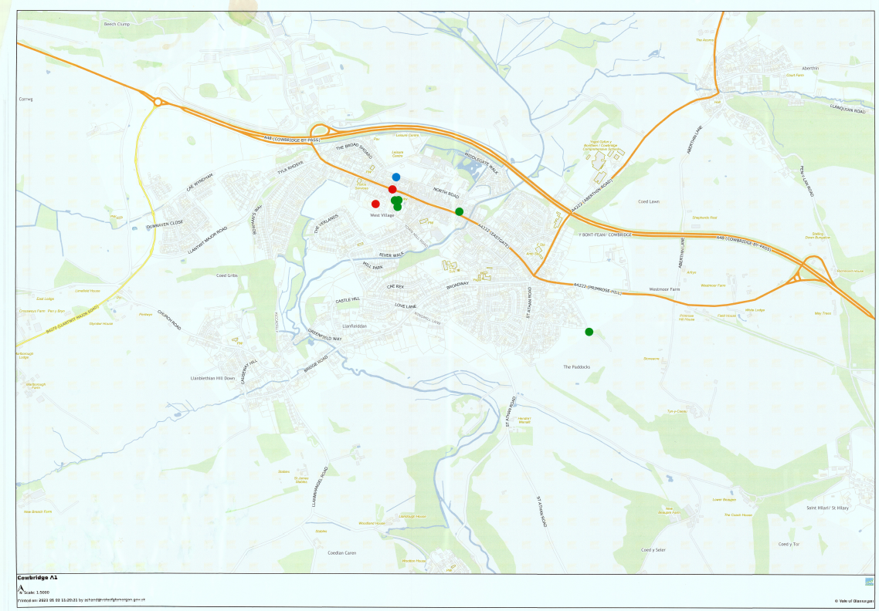Click the "Llanblethian Hill Down" label
The image size is (879, 611).
point(213,379)
